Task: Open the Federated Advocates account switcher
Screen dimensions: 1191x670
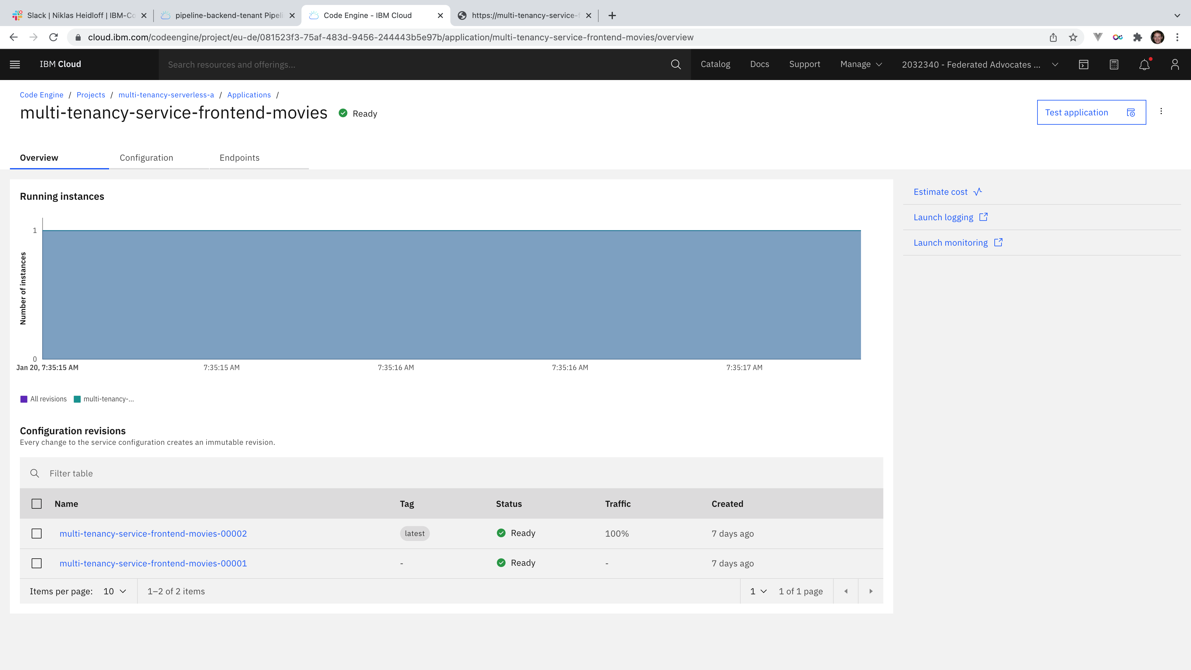Action: click(979, 65)
